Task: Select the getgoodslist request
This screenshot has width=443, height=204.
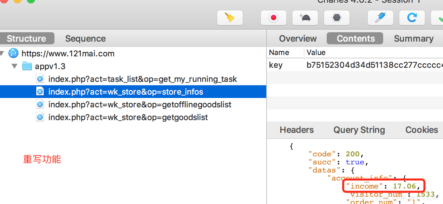Action: click(x=133, y=117)
